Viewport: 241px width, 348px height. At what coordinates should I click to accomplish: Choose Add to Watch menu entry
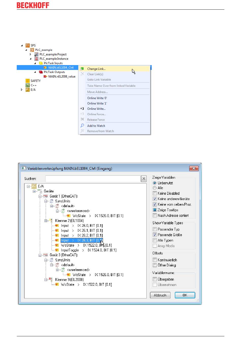[x=114, y=126]
